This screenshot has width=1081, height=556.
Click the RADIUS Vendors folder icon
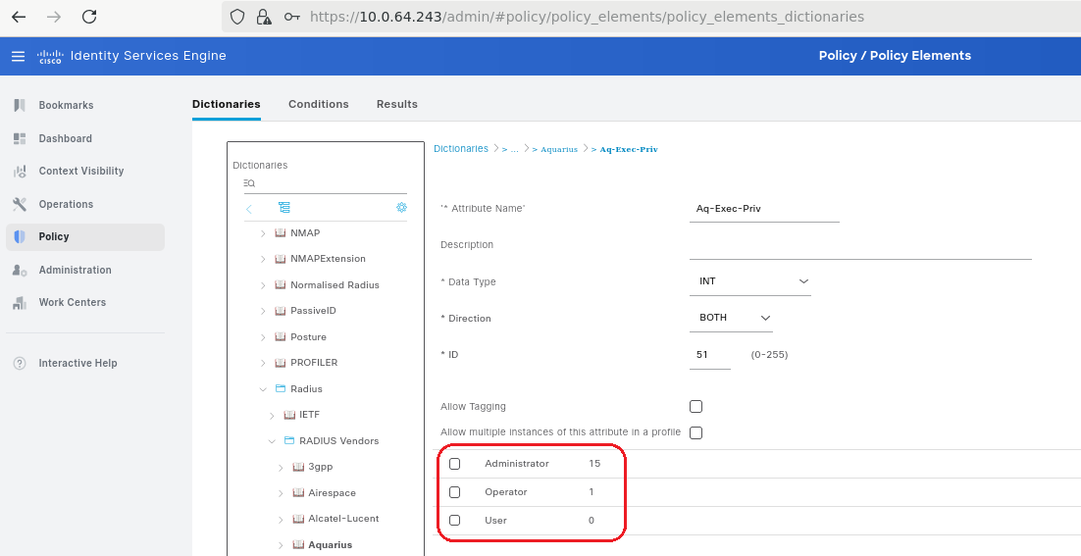289,441
